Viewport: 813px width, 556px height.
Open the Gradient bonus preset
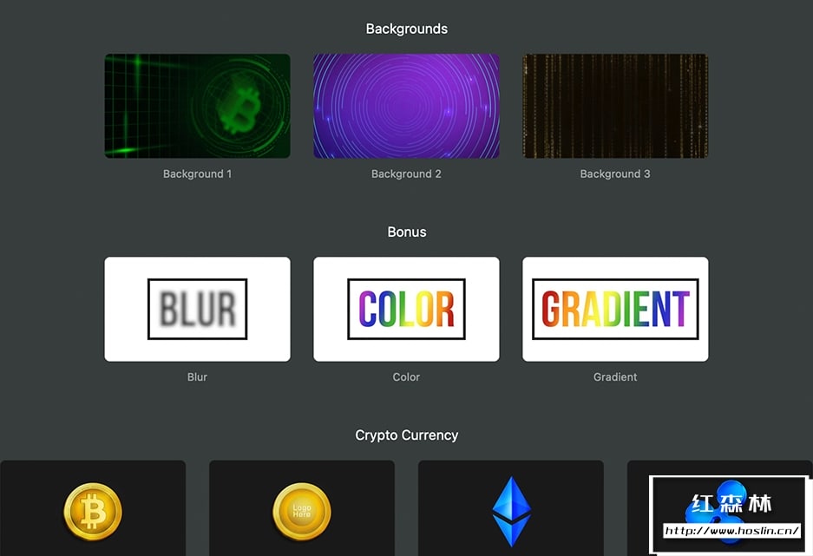click(615, 309)
